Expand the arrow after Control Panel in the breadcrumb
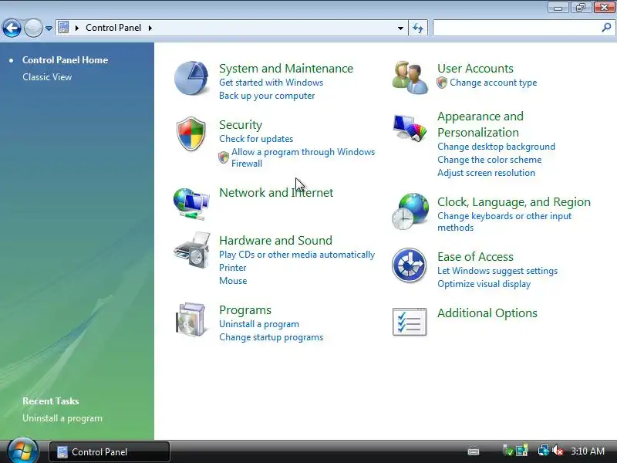The height and width of the screenshot is (463, 617). pos(150,28)
